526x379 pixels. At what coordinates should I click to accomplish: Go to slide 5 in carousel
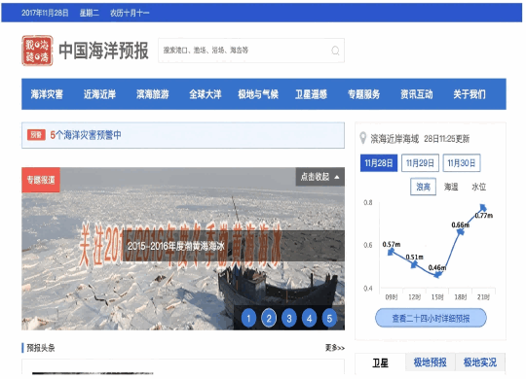[329, 318]
